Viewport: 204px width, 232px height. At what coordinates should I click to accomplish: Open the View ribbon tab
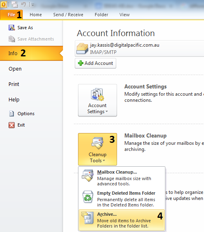pos(124,15)
